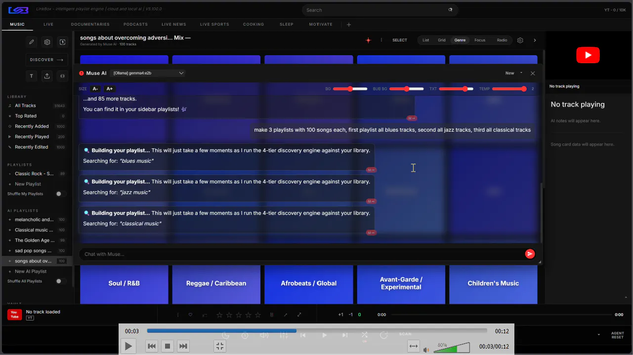Adjust the TEMP slider
Screen dimensions: 633x355
coord(509,89)
